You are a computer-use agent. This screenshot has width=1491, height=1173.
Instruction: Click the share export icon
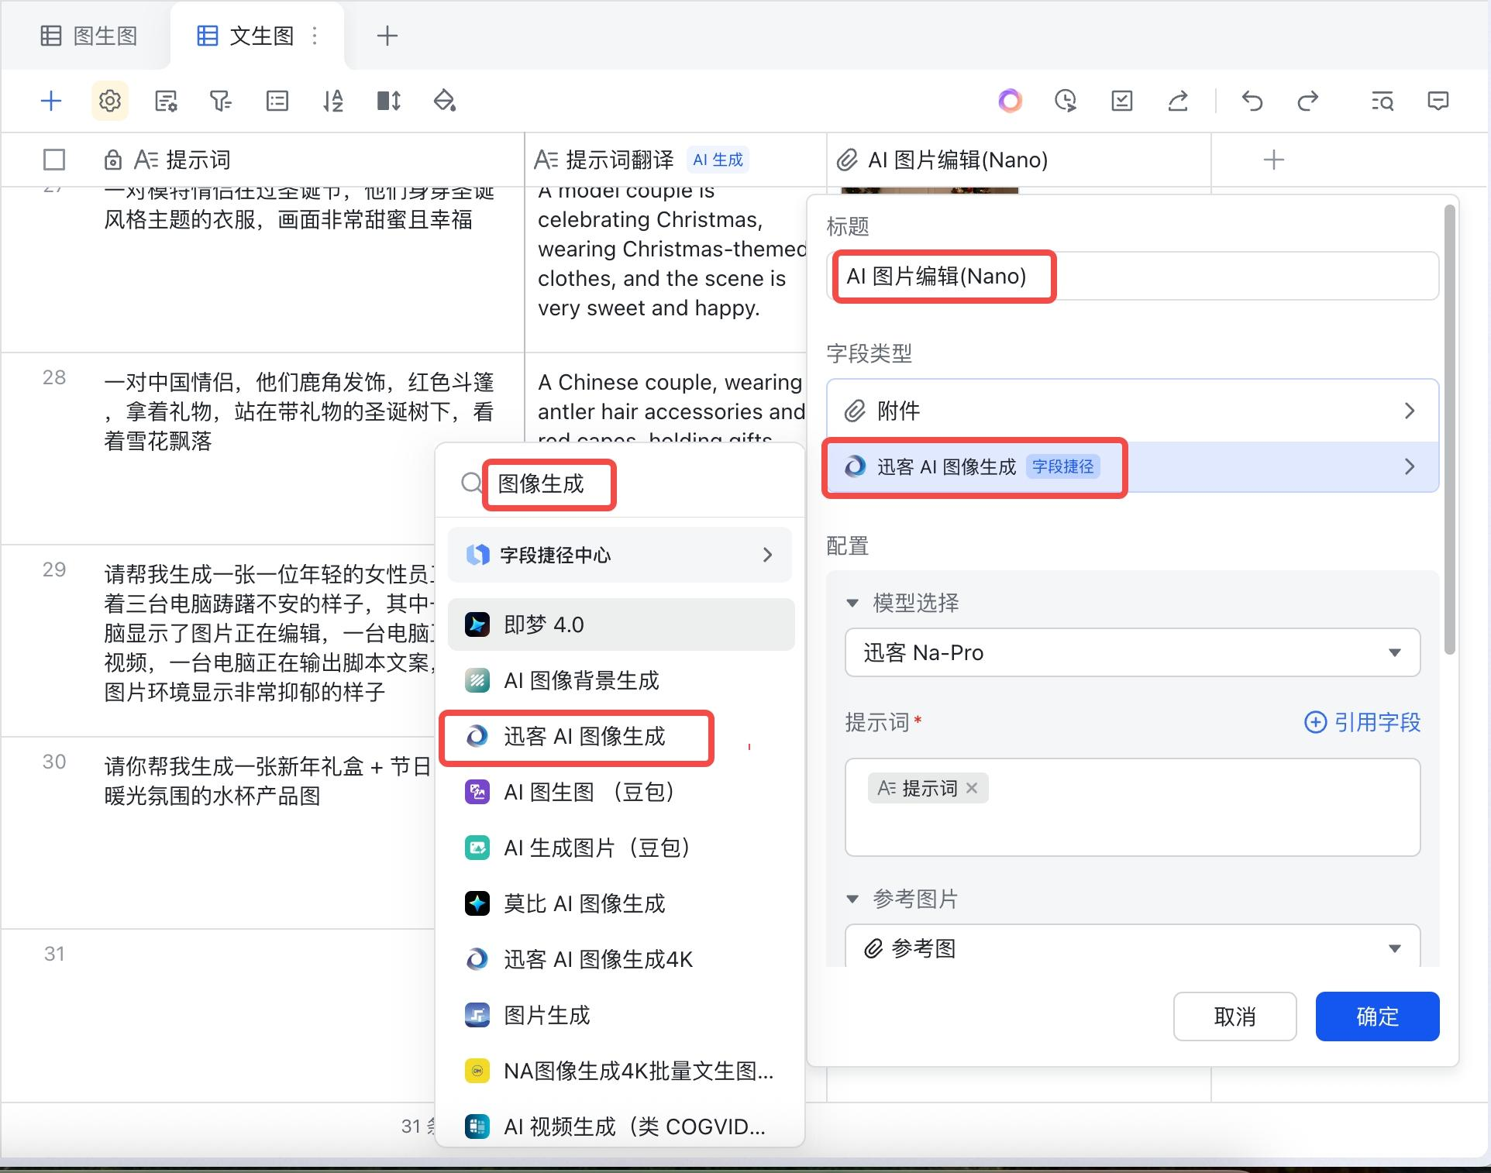coord(1178,101)
